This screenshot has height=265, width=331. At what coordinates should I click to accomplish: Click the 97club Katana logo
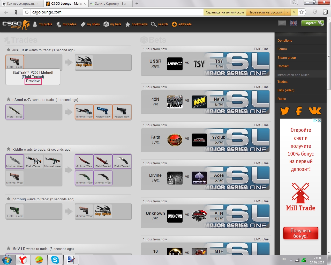tap(199, 140)
